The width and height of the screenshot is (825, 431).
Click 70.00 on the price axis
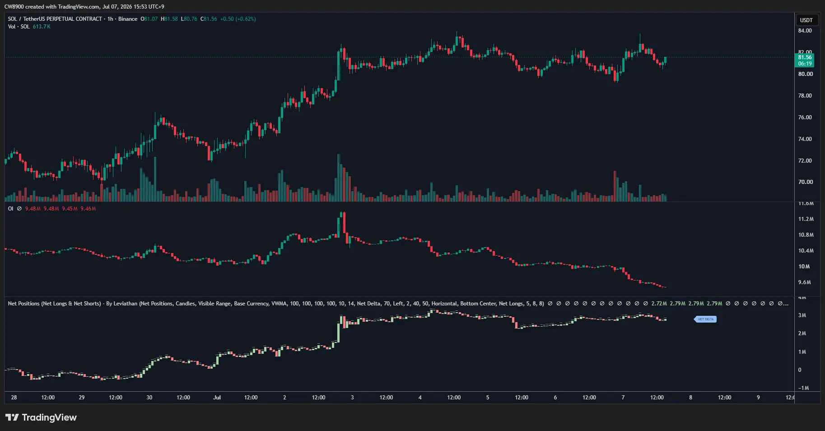pos(805,182)
